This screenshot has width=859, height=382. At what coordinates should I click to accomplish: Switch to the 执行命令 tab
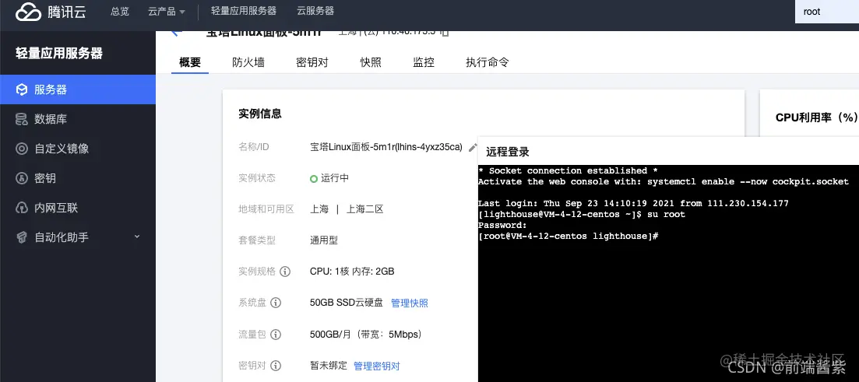[487, 62]
